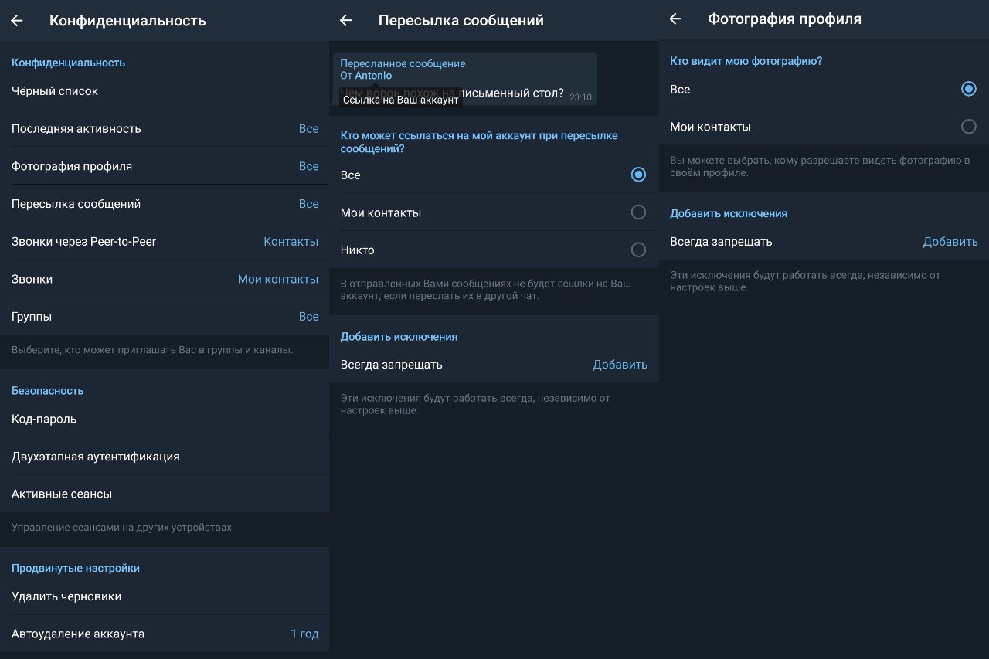Click Добавить for forwarding exceptions
This screenshot has width=989, height=659.
point(620,365)
